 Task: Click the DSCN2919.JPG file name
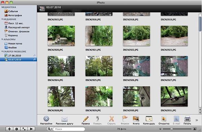(x=168, y=20)
